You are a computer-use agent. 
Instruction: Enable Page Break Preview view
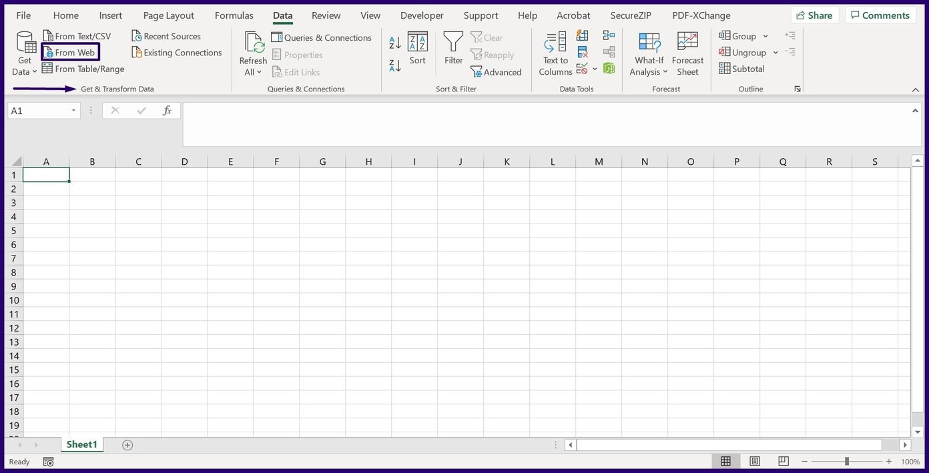tap(783, 461)
